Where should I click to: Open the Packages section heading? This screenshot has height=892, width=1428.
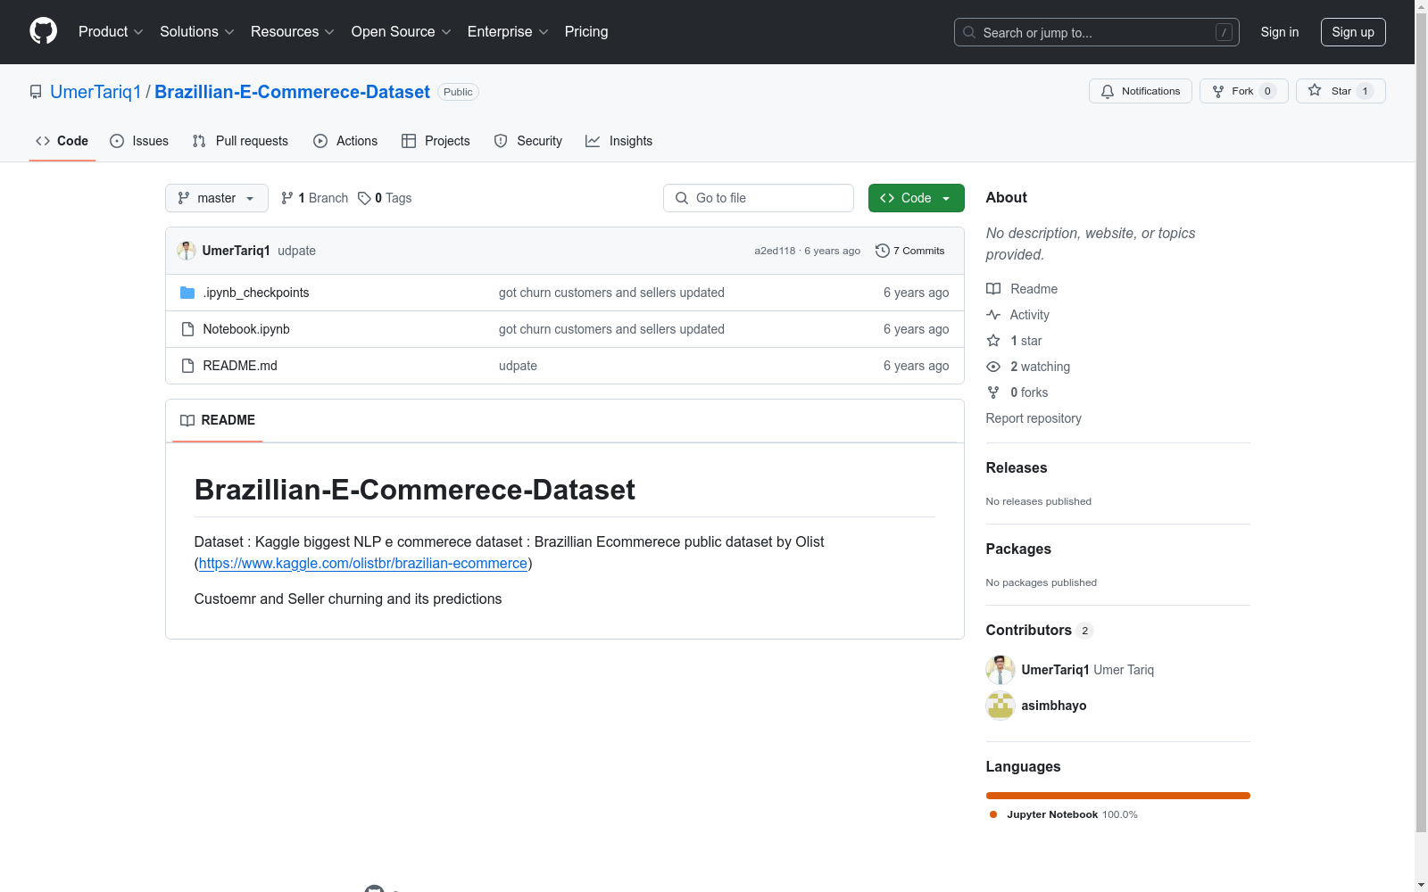point(1018,549)
